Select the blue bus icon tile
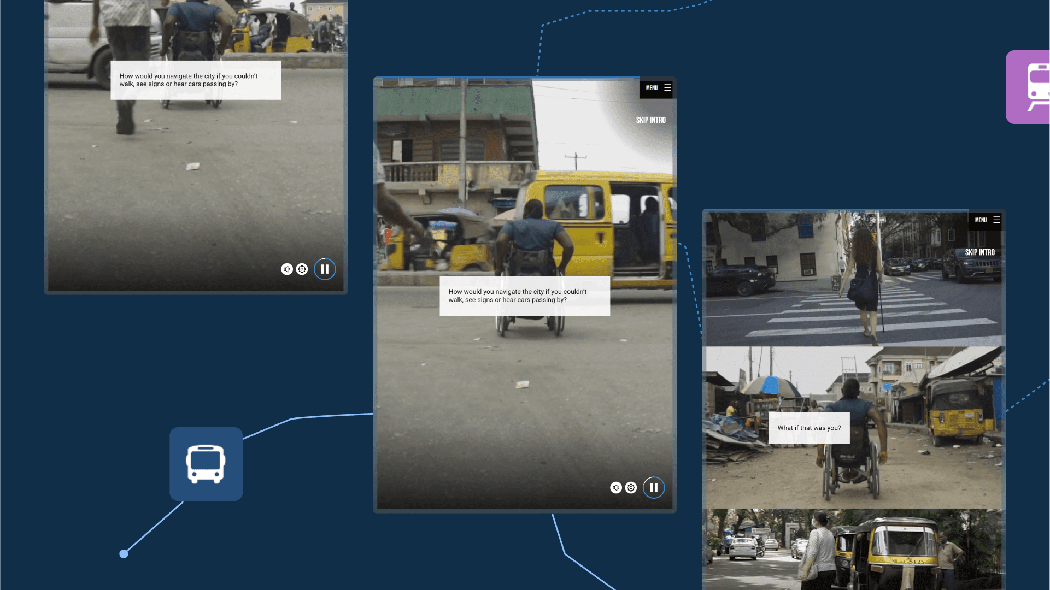1050x590 pixels. 206,464
